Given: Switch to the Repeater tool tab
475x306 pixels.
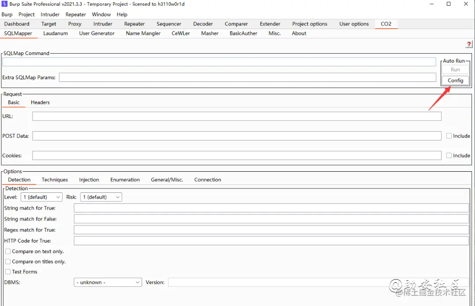Looking at the screenshot, I should point(134,24).
